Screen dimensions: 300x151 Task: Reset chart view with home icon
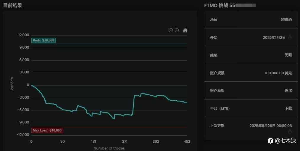coord(185,30)
